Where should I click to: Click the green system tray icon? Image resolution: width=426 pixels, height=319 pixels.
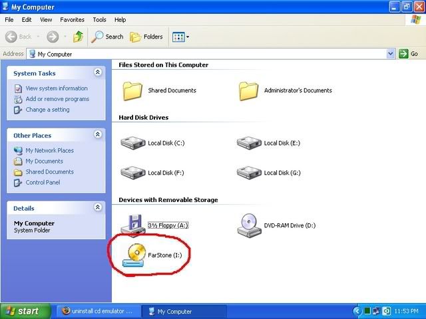coord(367,311)
